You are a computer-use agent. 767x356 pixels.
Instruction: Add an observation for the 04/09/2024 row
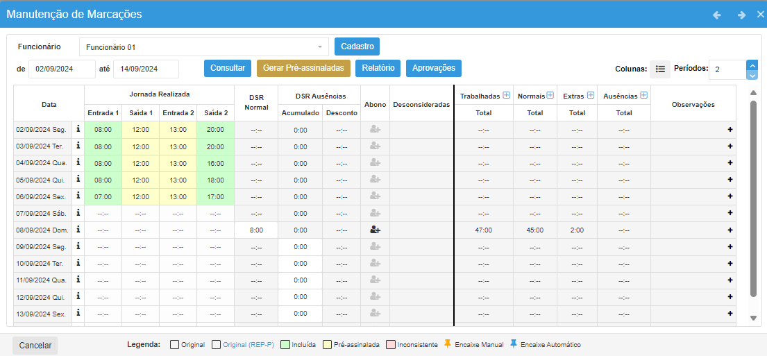pyautogui.click(x=730, y=163)
